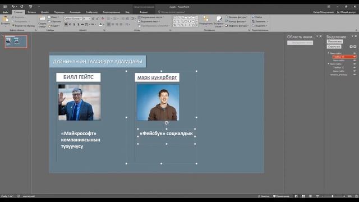The image size is (359, 202).
Task: Click Comments button in status bar
Action: coord(281,196)
